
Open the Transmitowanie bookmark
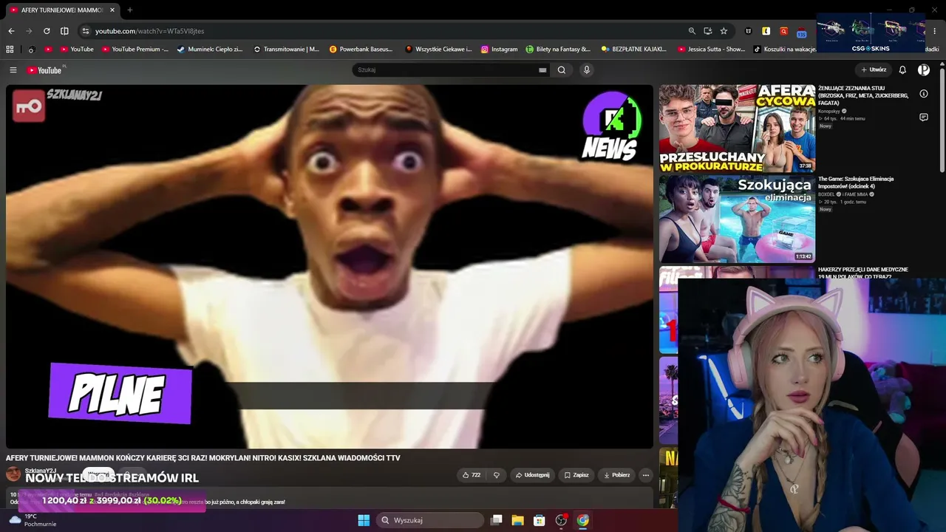coord(286,50)
